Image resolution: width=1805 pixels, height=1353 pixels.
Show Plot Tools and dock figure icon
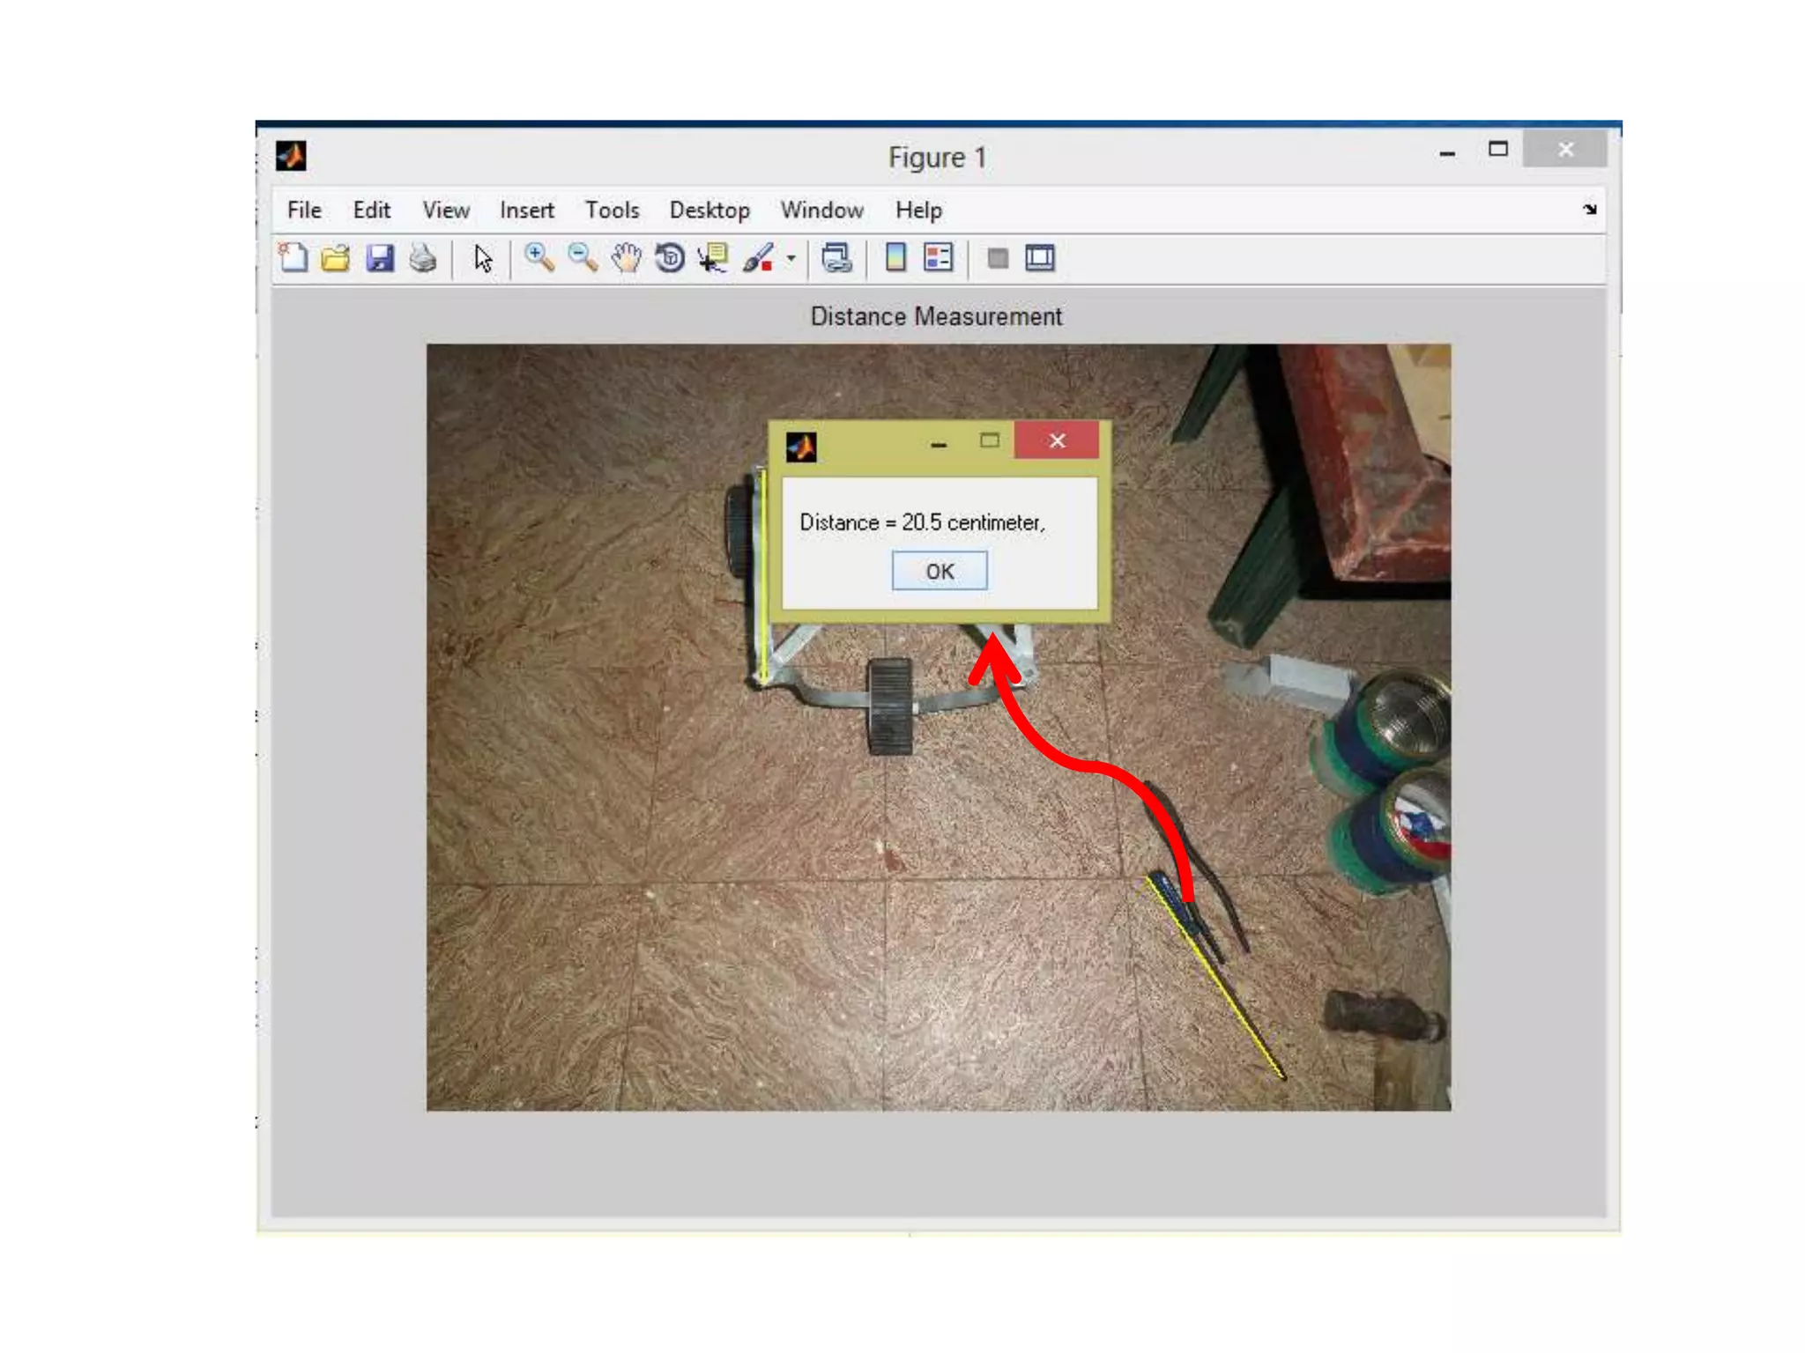pos(1040,258)
